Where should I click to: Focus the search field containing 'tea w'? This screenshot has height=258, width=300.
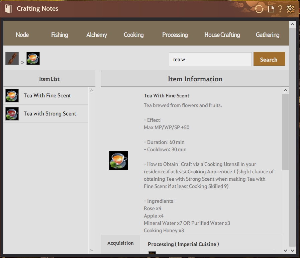pos(210,59)
